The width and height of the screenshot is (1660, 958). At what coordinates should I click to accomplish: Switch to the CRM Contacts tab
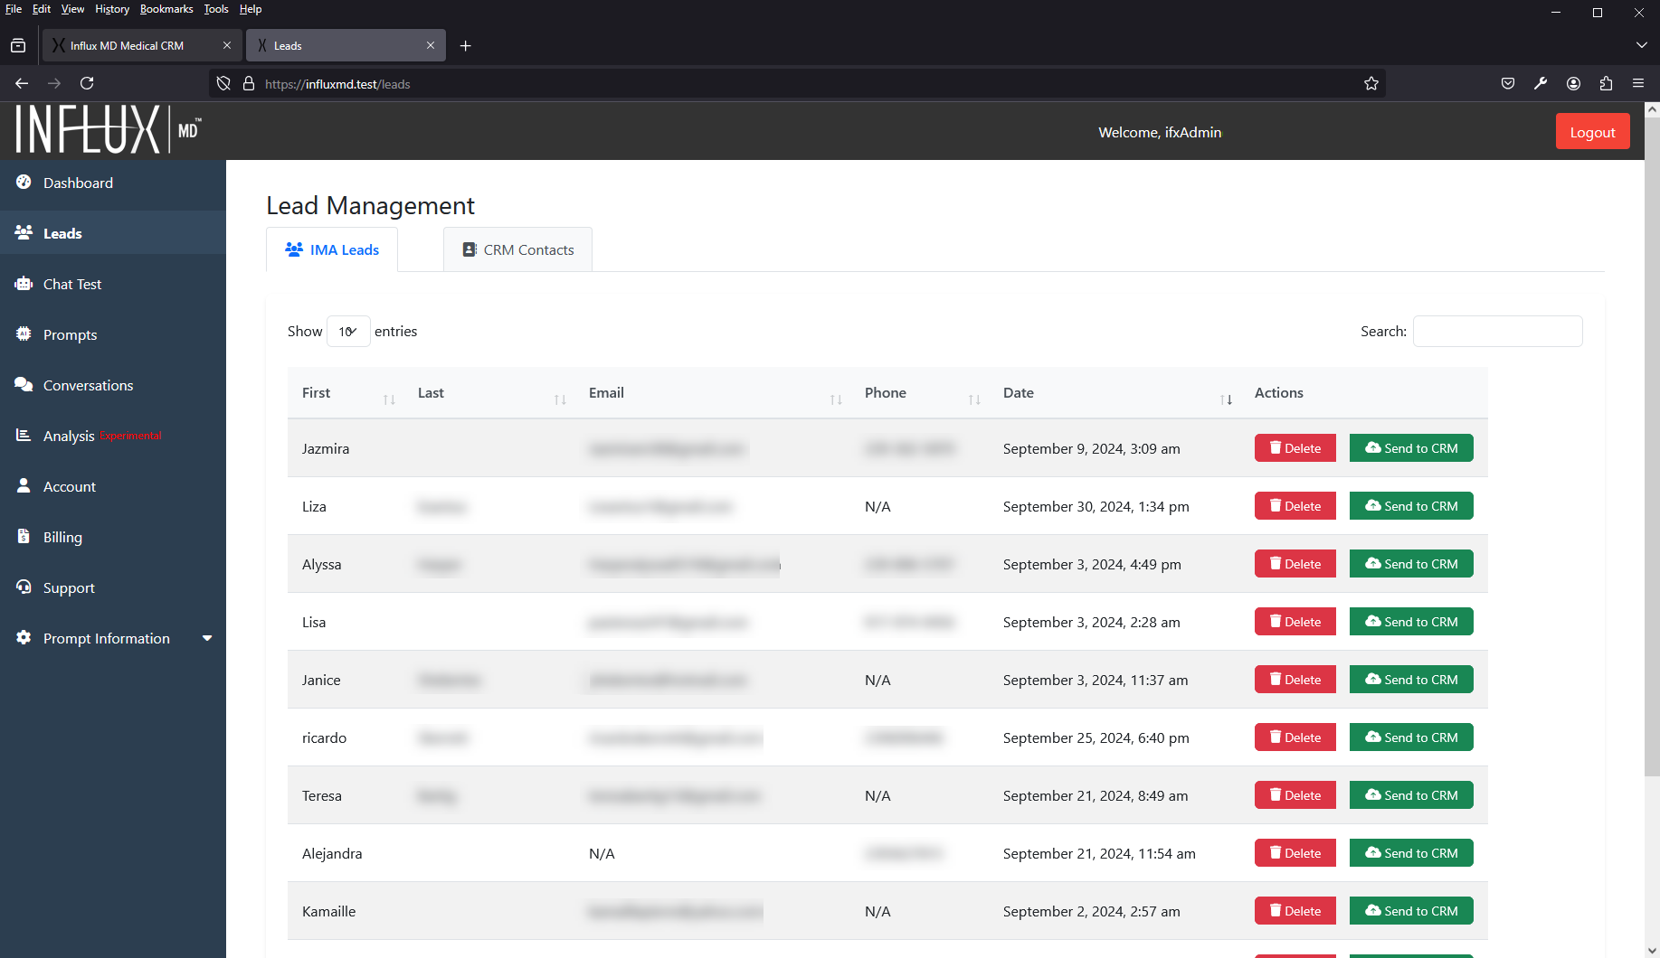point(518,250)
